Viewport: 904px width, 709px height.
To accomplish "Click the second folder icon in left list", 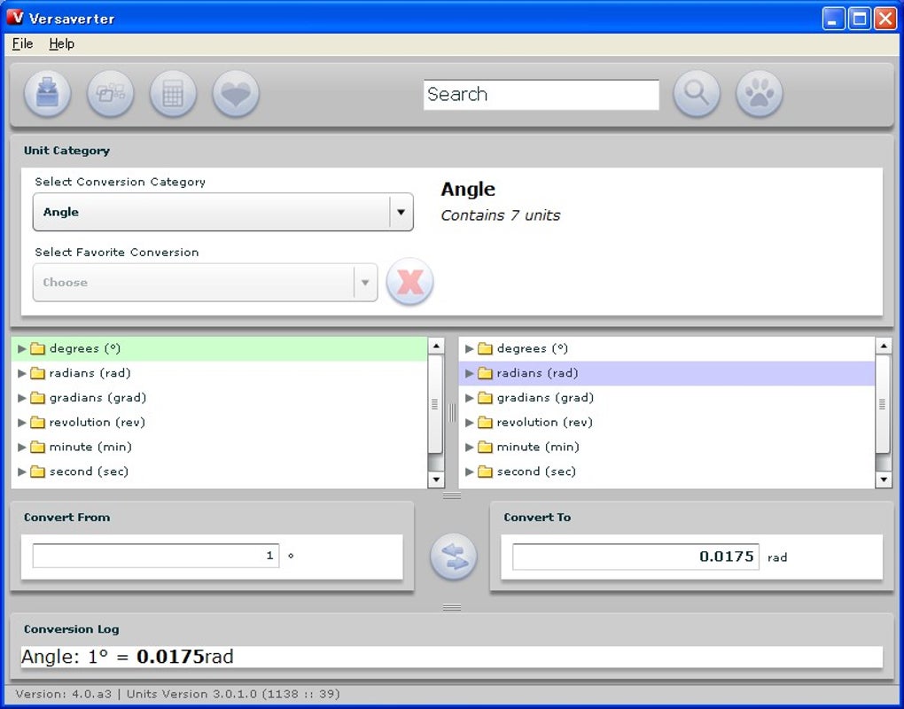I will (x=37, y=471).
